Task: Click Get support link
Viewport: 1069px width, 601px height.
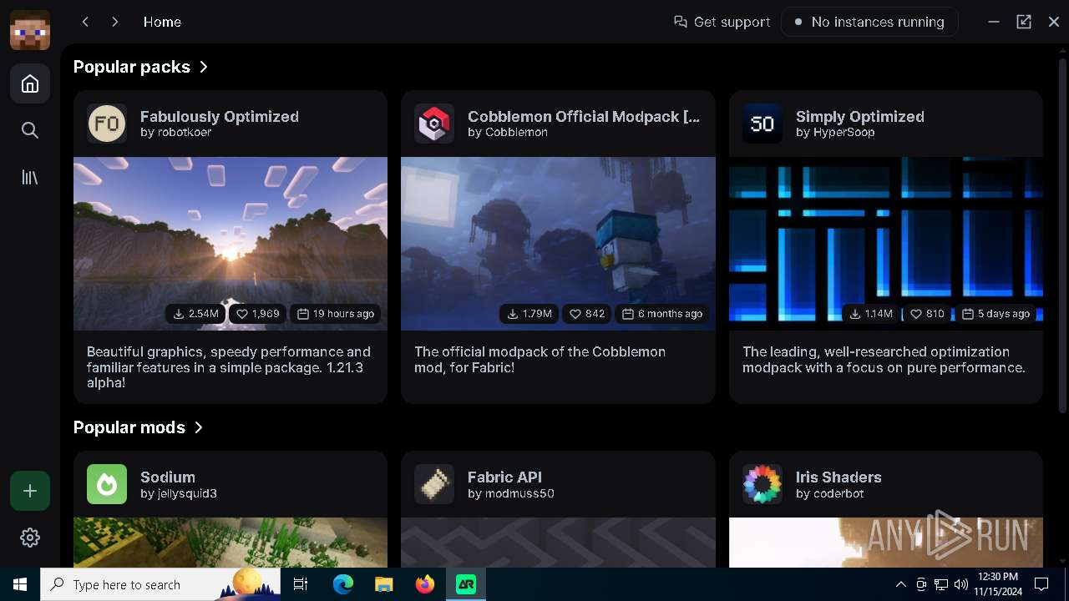Action: [x=722, y=22]
